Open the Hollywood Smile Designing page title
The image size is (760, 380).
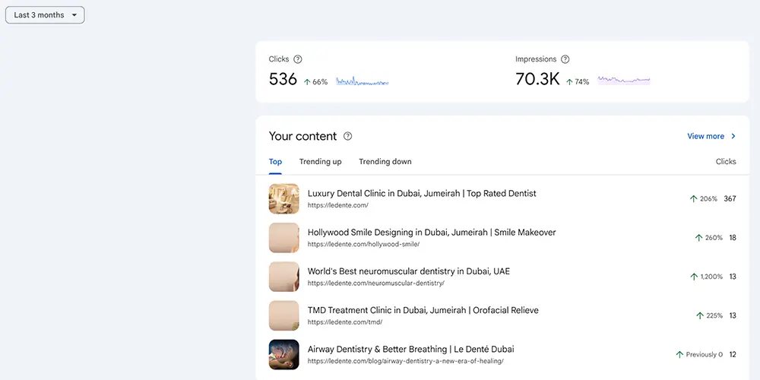pyautogui.click(x=432, y=233)
